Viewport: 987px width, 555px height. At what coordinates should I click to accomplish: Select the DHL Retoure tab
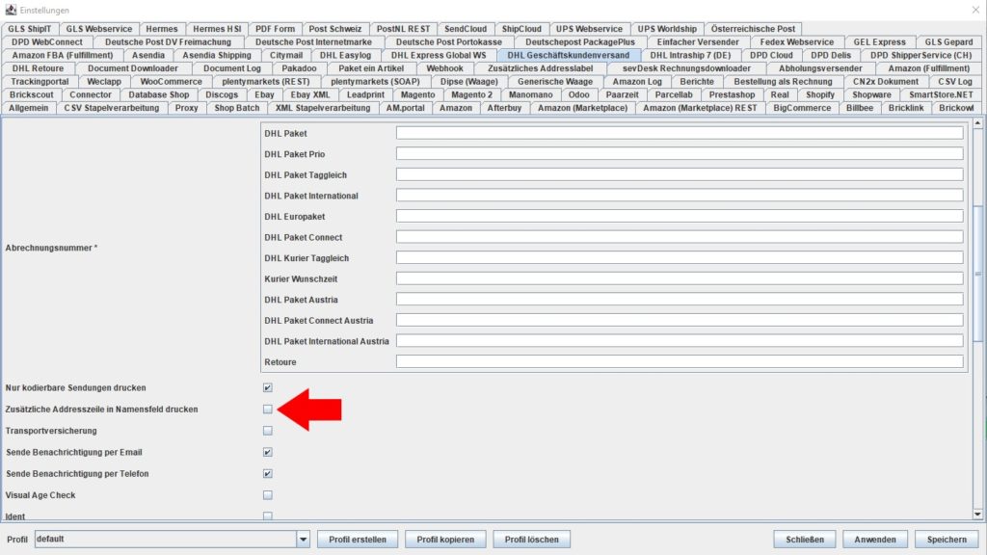tap(38, 68)
